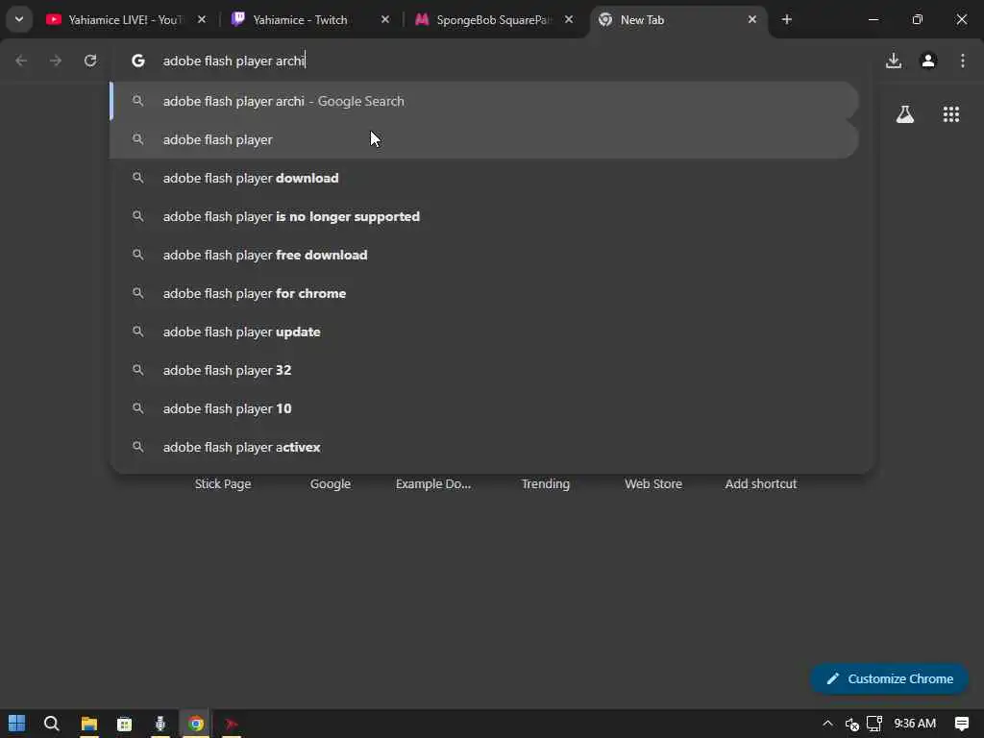Open the Chrome profile avatar
The width and height of the screenshot is (984, 738).
(x=928, y=61)
